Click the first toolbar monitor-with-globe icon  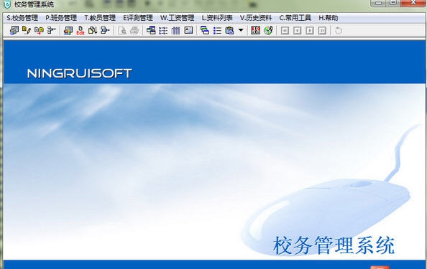tap(14, 30)
